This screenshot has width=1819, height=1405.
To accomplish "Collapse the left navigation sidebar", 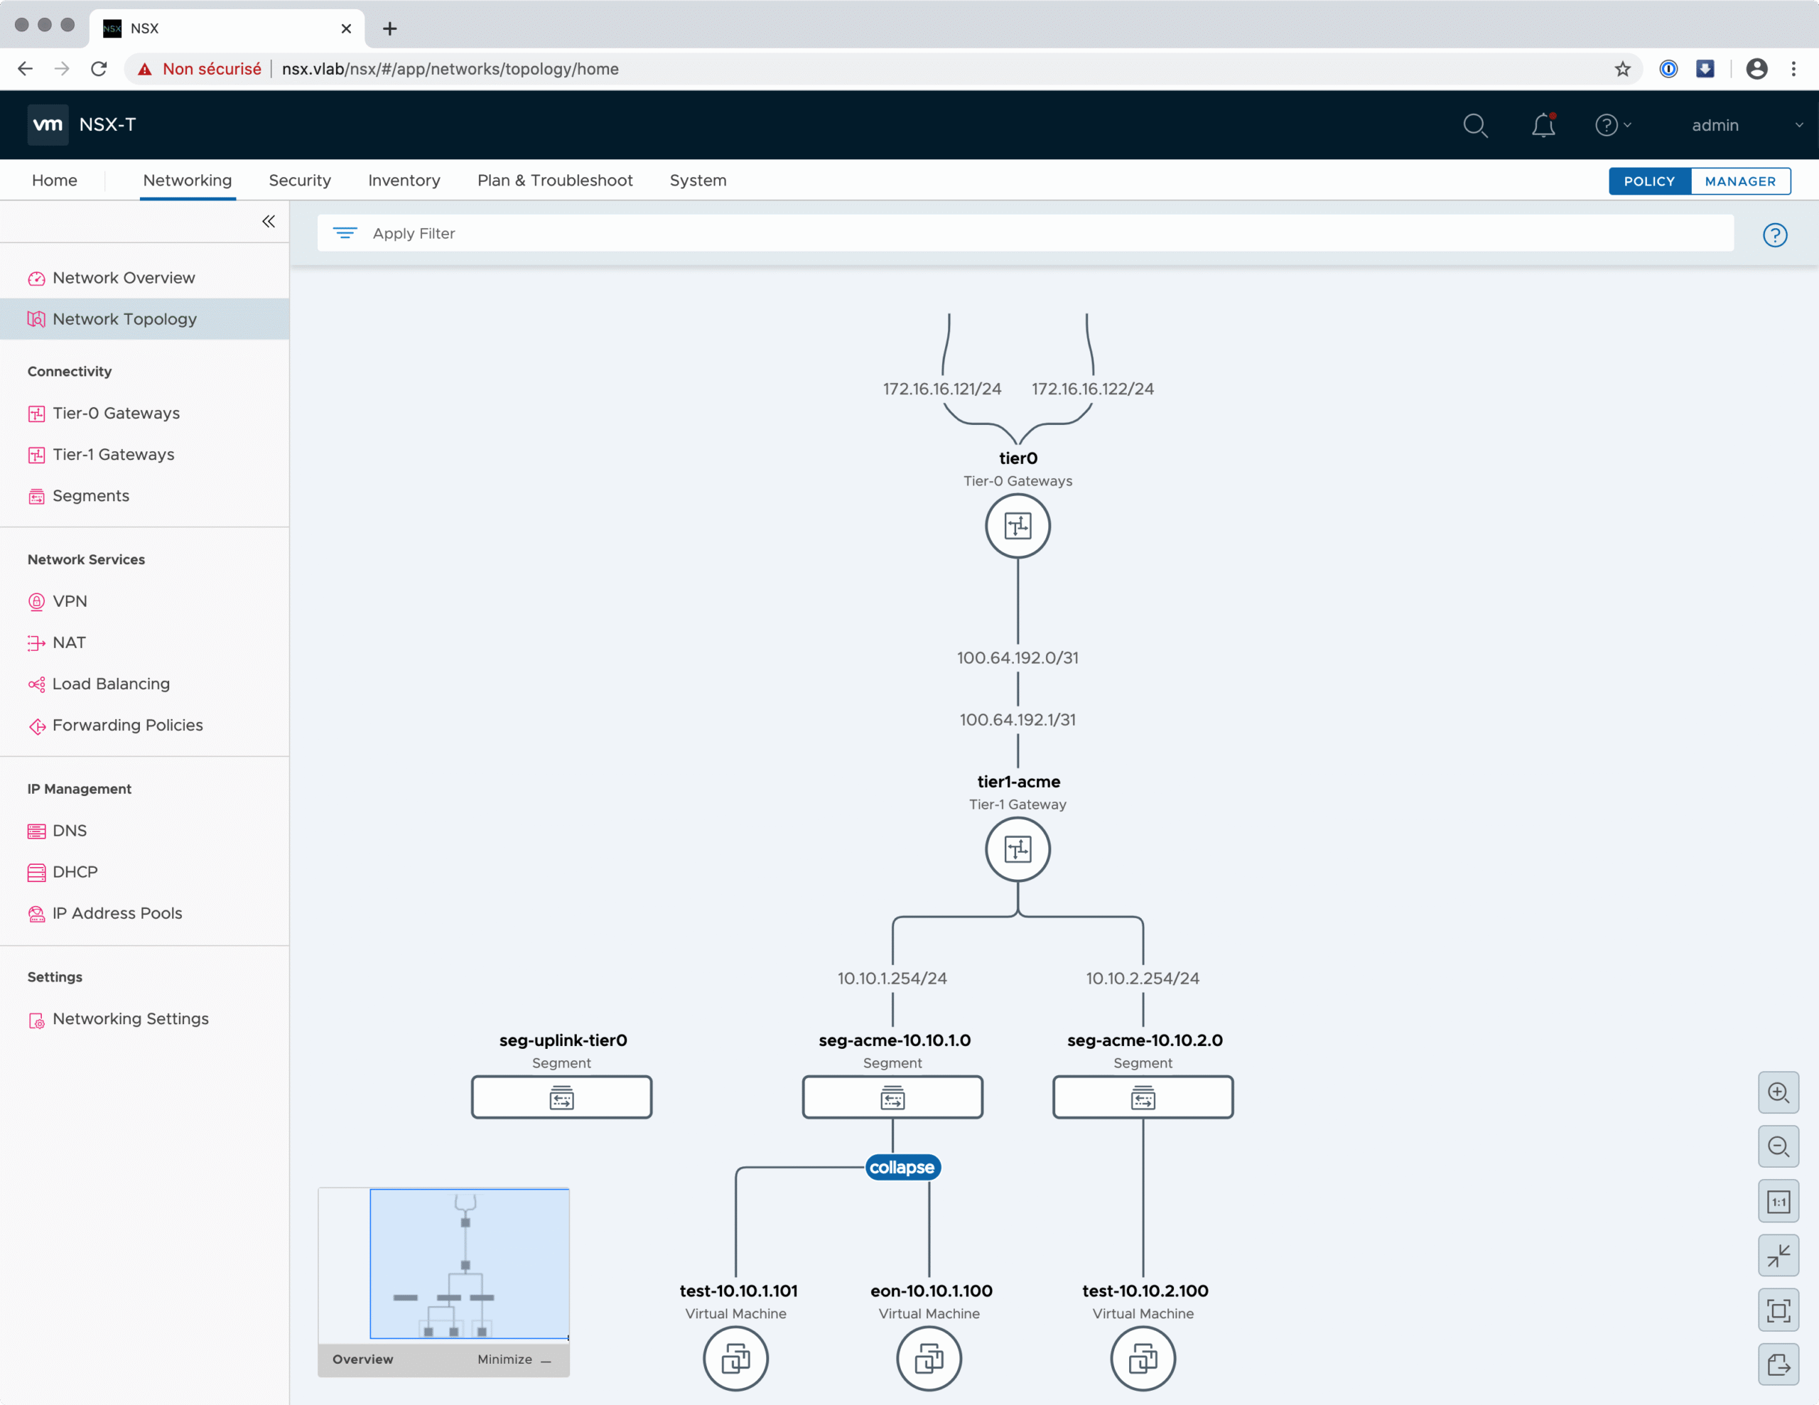I will (268, 222).
